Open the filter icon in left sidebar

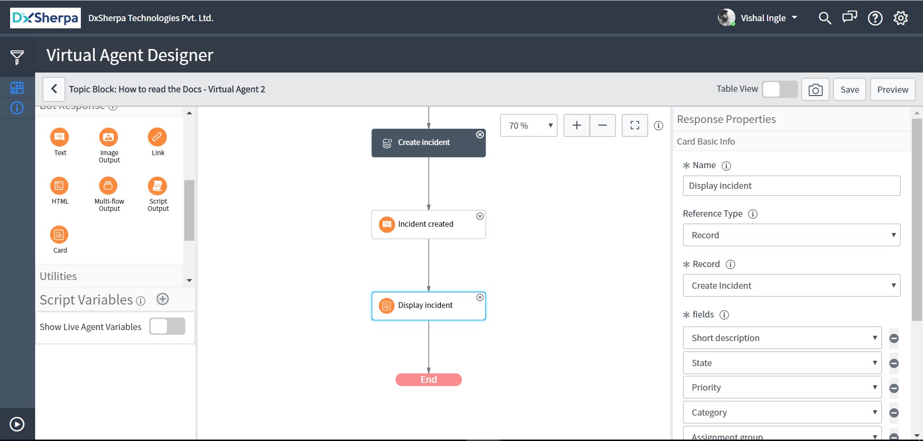coord(17,57)
